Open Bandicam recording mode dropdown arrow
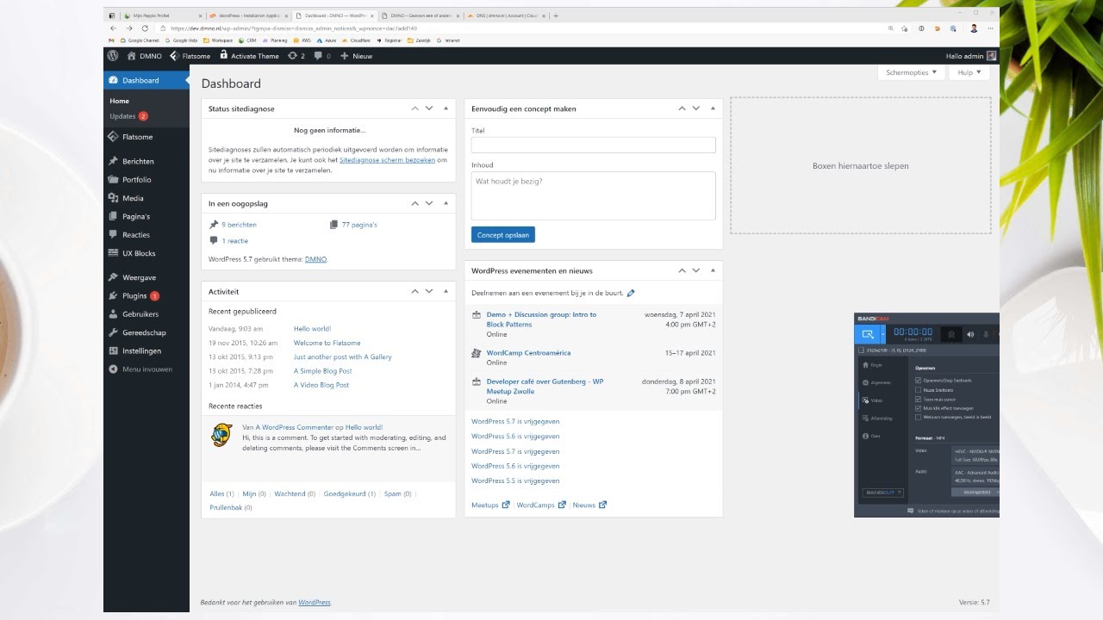The height and width of the screenshot is (620, 1103). [x=882, y=334]
